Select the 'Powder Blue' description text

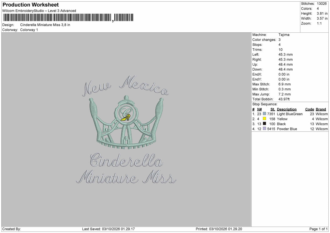(x=287, y=129)
